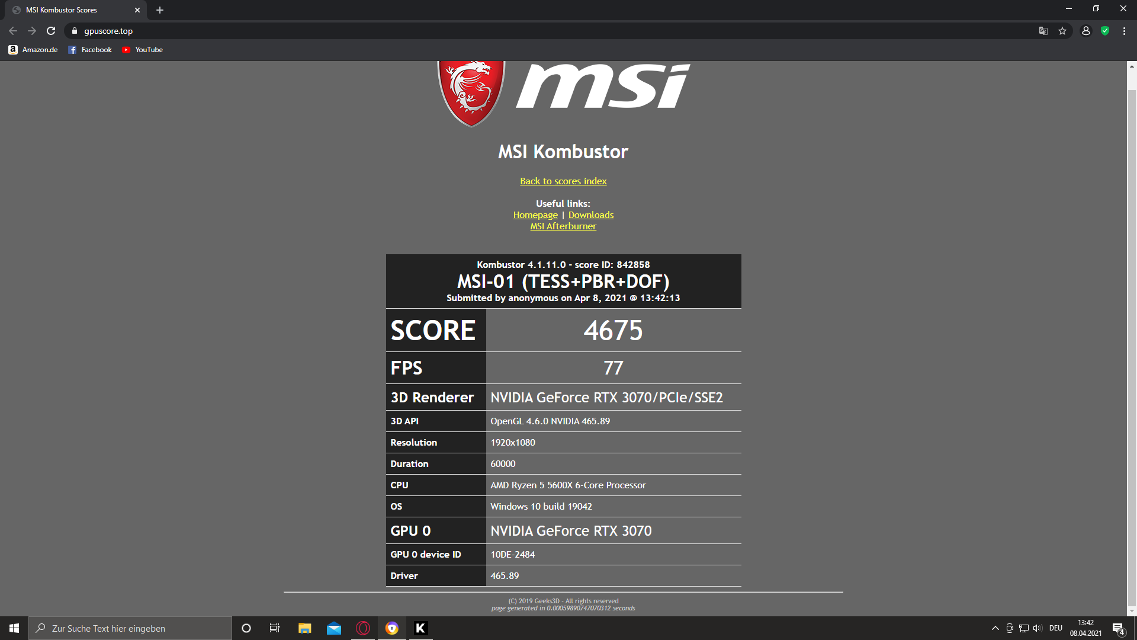Bookmark this page with star icon

[1062, 31]
